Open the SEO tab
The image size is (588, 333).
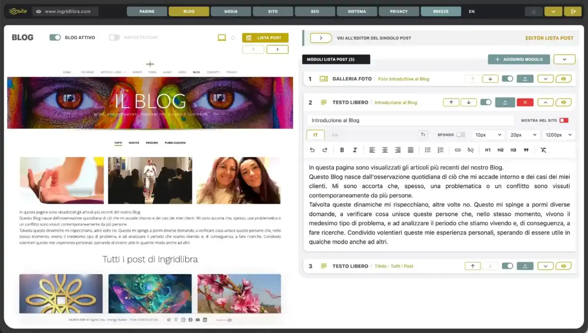coord(315,11)
